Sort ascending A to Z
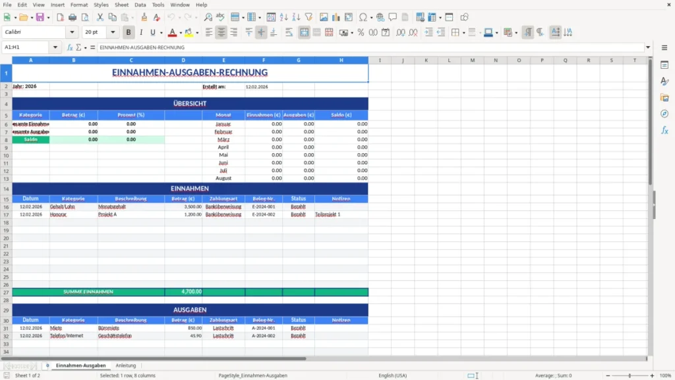 coord(283,17)
